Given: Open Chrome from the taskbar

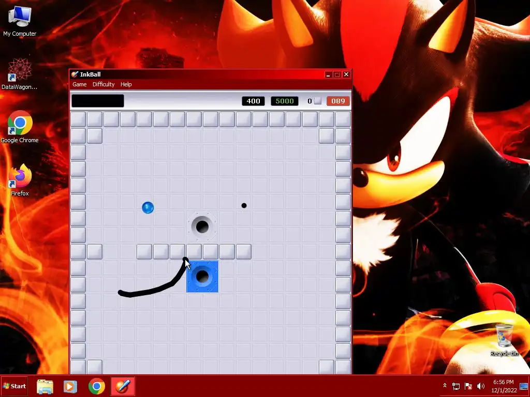Looking at the screenshot, I should [97, 386].
